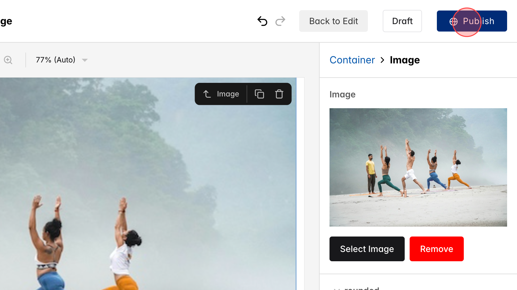This screenshot has height=290, width=517.
Task: Collapse the 'rounded' settings section
Action: pos(337,288)
